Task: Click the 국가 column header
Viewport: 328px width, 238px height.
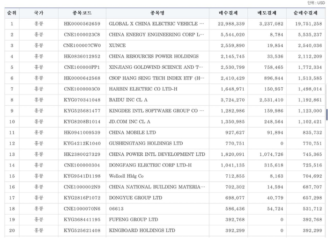Action: coord(39,13)
